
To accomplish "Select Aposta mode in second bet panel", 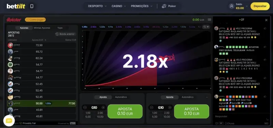I will point(170,97).
